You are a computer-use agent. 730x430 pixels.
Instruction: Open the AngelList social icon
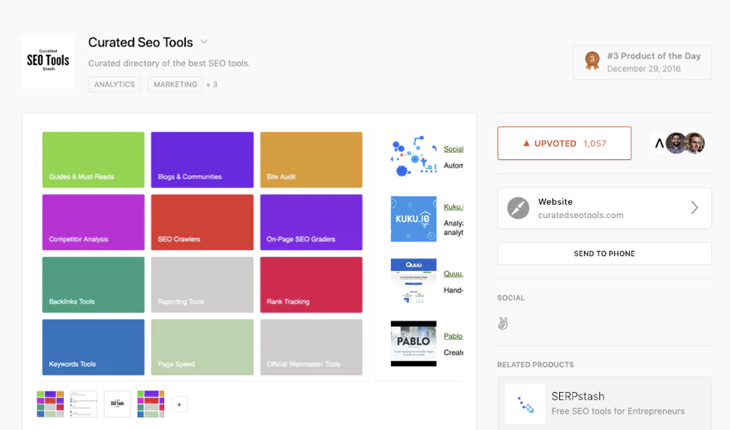pyautogui.click(x=503, y=324)
